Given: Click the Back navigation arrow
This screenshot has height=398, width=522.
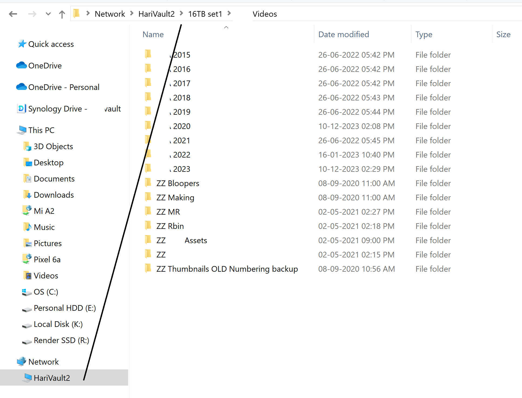Looking at the screenshot, I should [x=13, y=14].
